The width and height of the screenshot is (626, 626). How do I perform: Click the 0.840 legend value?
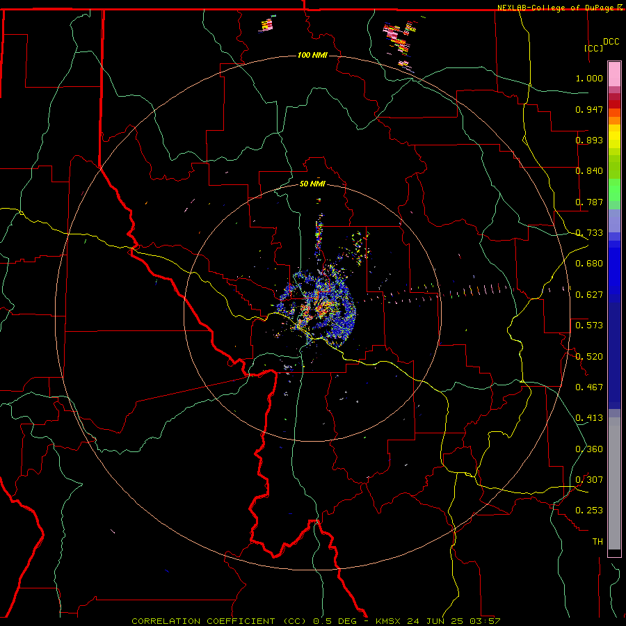589,171
